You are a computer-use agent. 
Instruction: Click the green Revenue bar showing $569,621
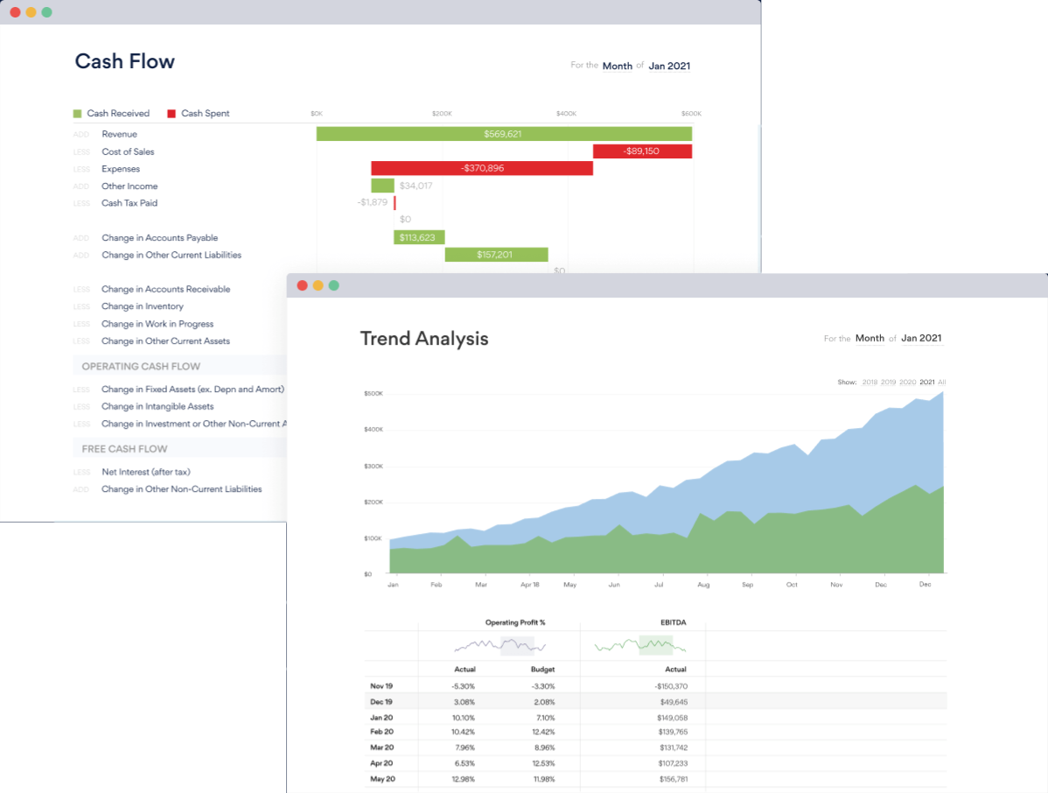(503, 134)
